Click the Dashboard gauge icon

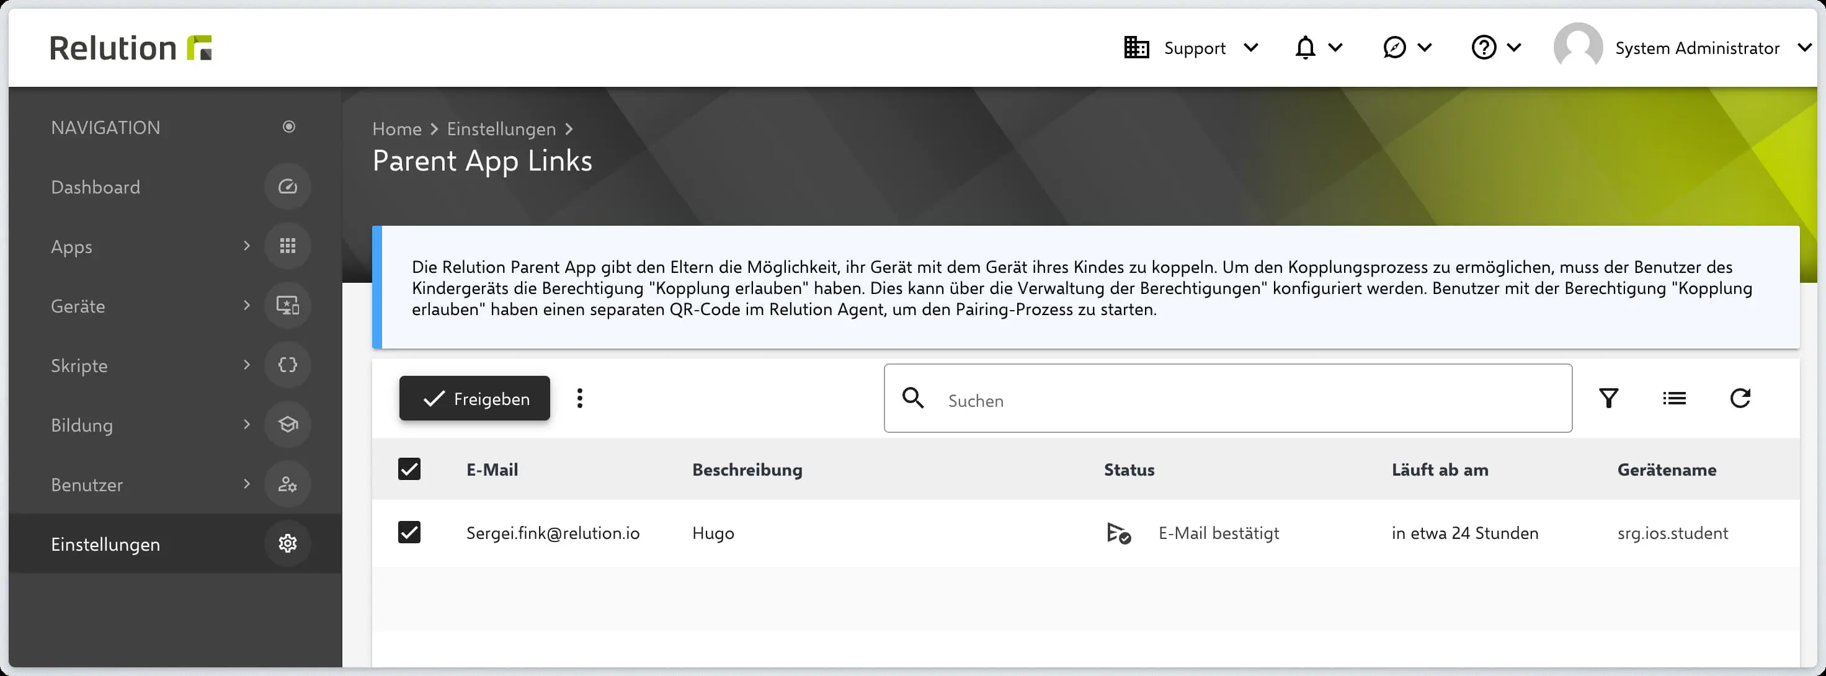[287, 187]
